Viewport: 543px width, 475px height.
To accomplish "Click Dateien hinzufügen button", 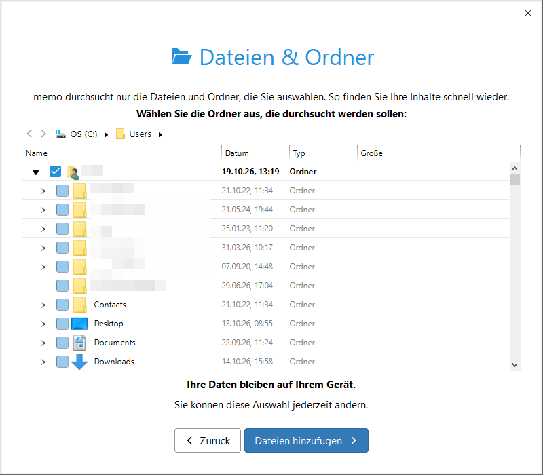I will tap(306, 440).
